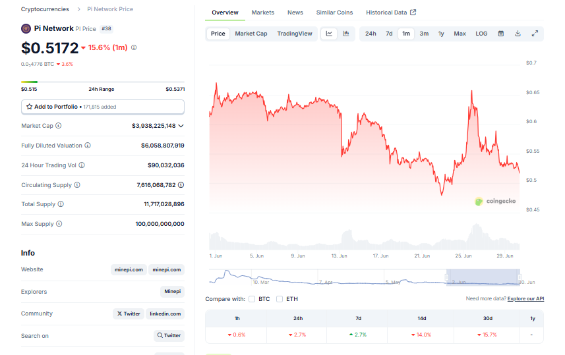565x355 pixels.
Task: Click the breadcrumb chevron arrow
Action: 78,9
